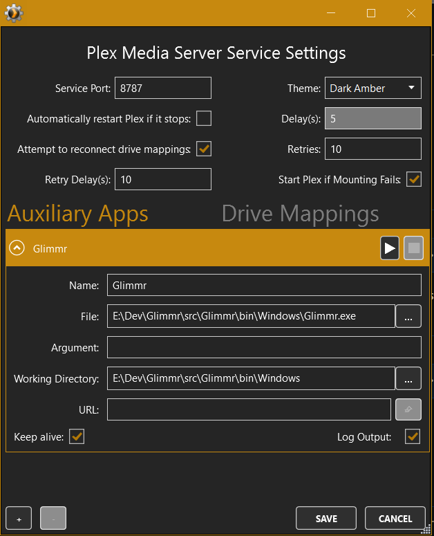Minimize the settings window

pyautogui.click(x=331, y=13)
